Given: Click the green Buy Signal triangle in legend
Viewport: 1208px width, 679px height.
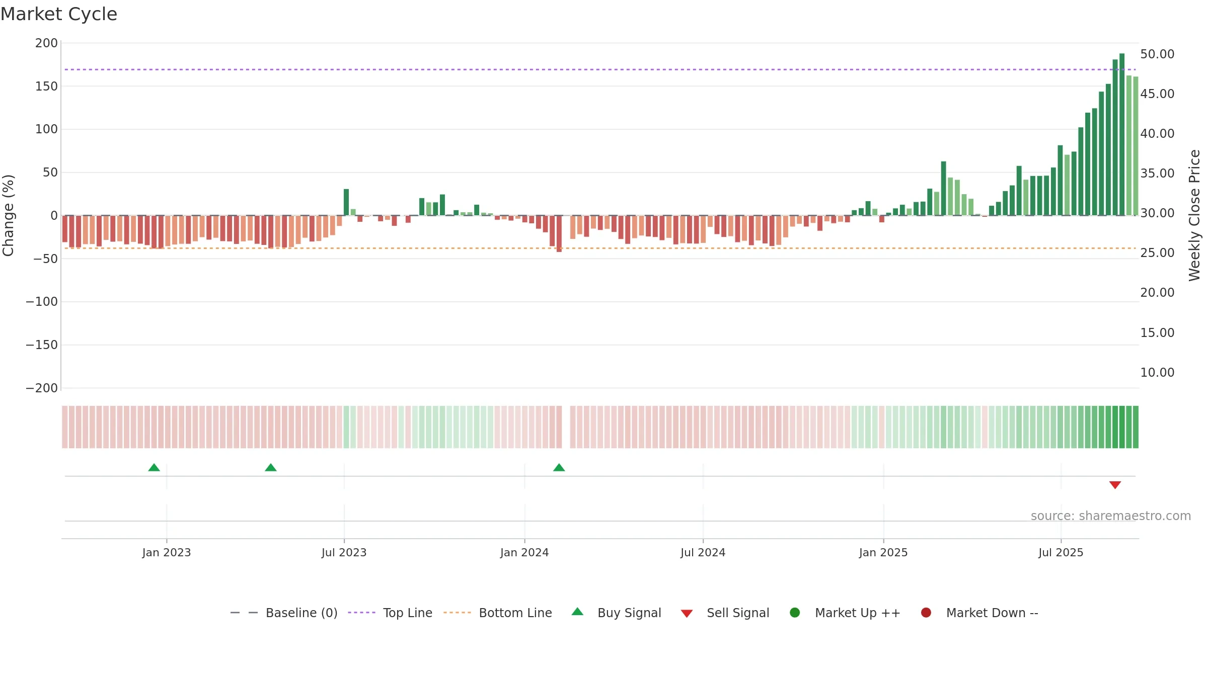Looking at the screenshot, I should 577,612.
